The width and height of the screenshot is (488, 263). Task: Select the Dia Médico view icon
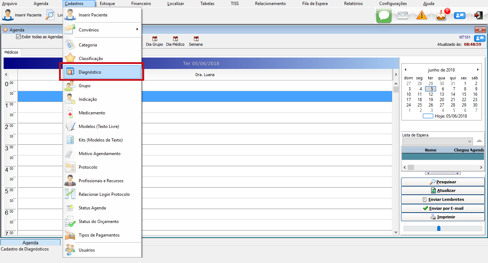coord(175,39)
